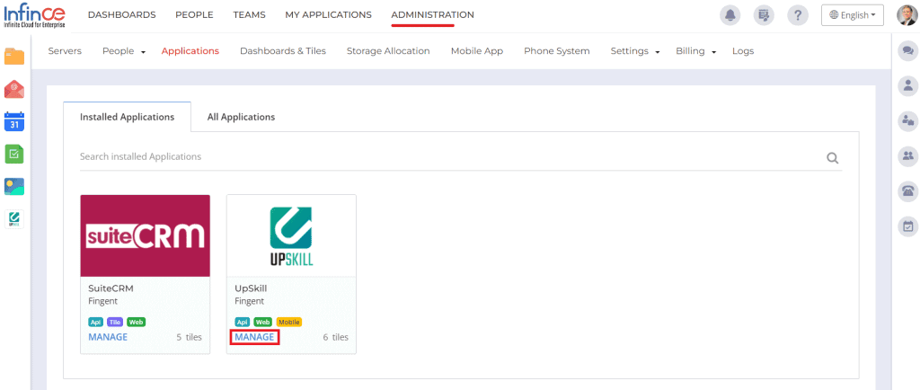Screen dimensions: 920x390
Task: Open the photo gallery icon in left sidebar
Action: 14,187
